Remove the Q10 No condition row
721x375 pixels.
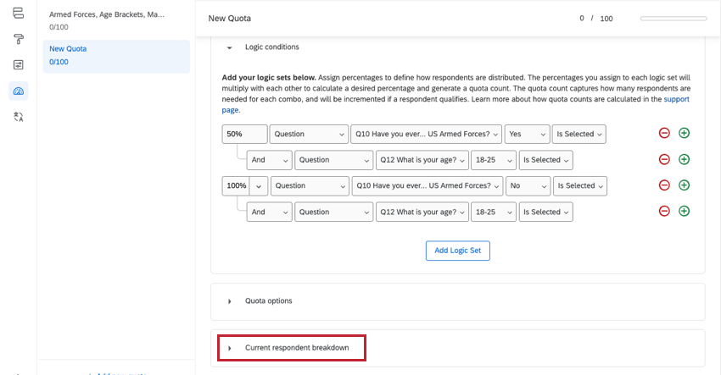click(x=664, y=185)
